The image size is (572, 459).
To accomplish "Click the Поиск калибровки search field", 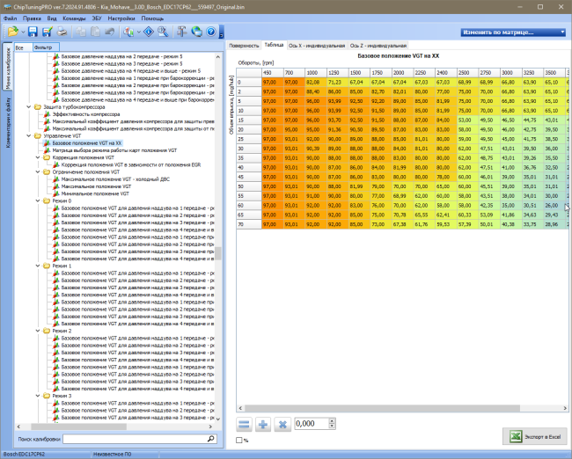I will tap(135, 439).
